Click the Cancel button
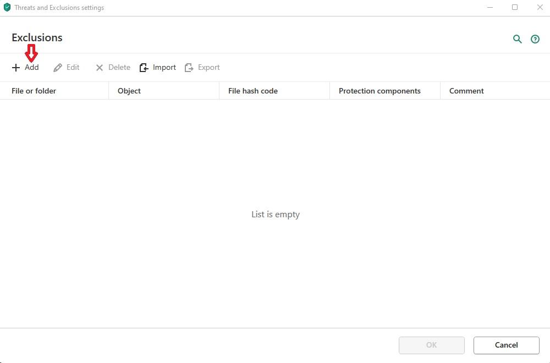 point(506,345)
